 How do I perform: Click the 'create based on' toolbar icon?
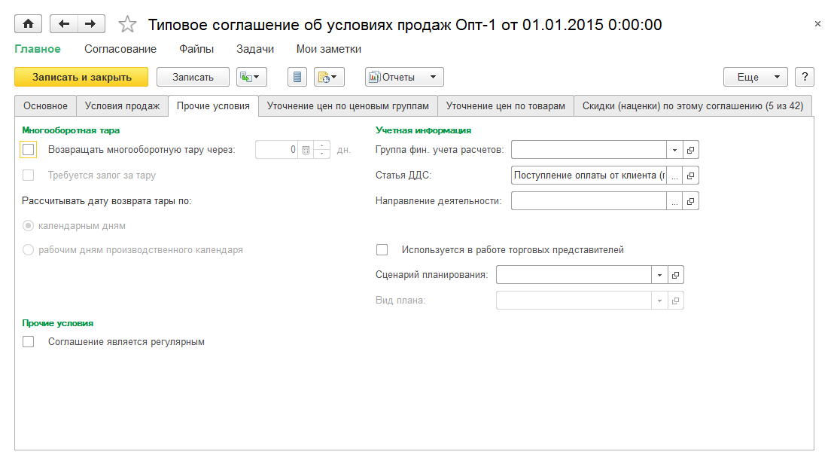251,77
